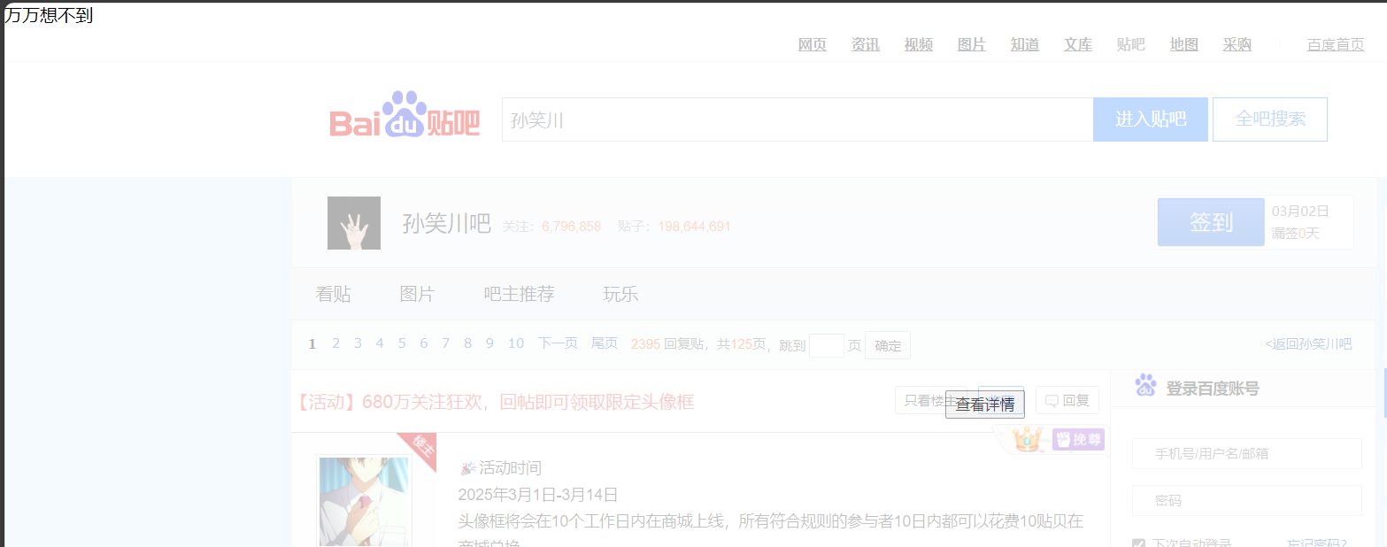Go to the 百度首页 link

[1336, 44]
